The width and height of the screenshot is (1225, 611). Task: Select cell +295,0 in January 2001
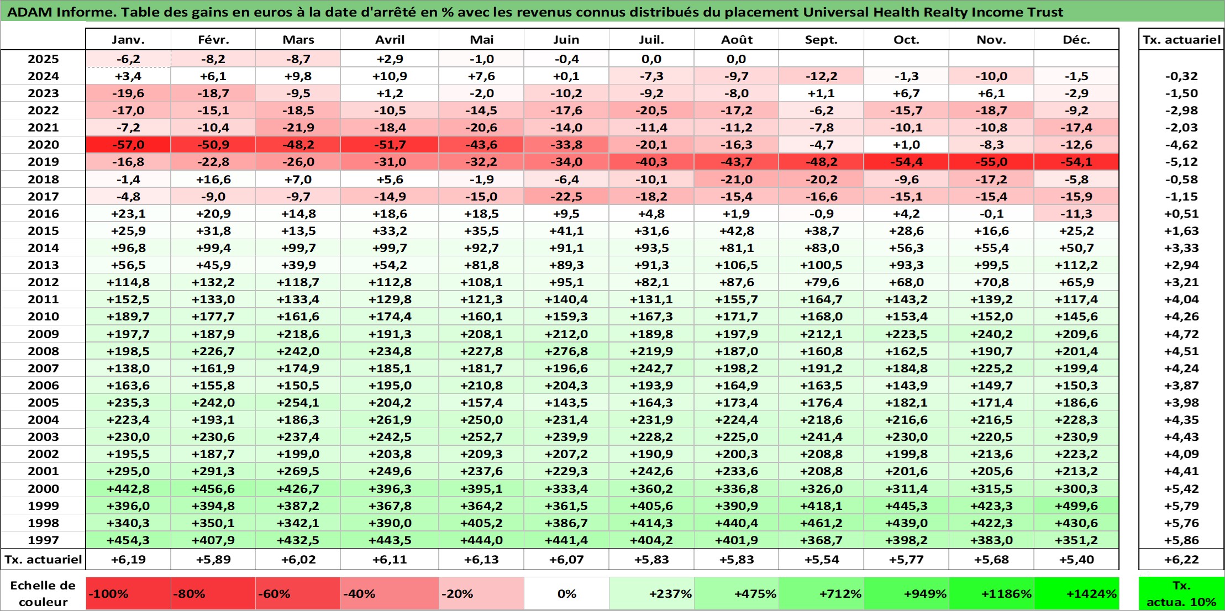pos(128,471)
